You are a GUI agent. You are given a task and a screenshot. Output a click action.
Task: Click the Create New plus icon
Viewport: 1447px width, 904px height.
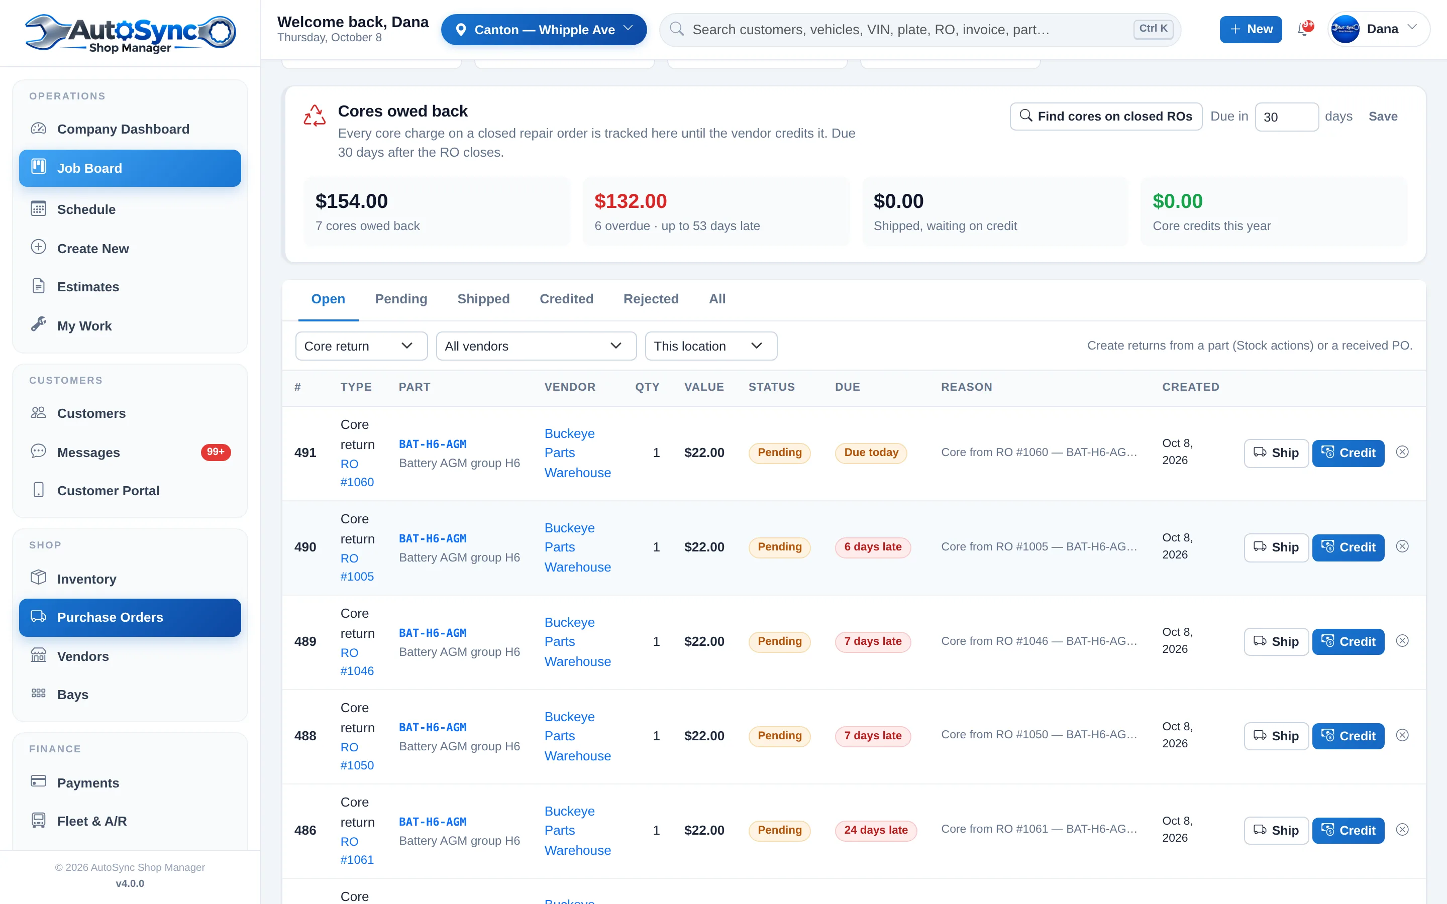tap(38, 248)
